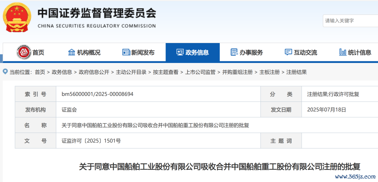Click the 请输入关键字 search field

pos(350,21)
